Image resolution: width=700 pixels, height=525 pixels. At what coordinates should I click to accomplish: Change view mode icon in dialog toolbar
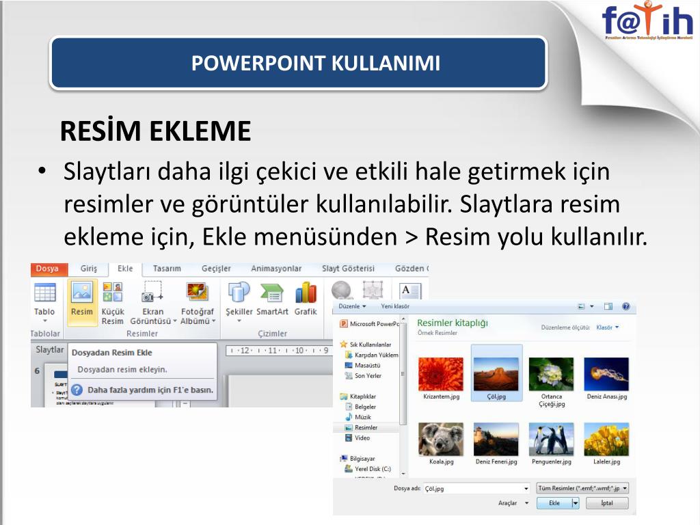(x=581, y=306)
